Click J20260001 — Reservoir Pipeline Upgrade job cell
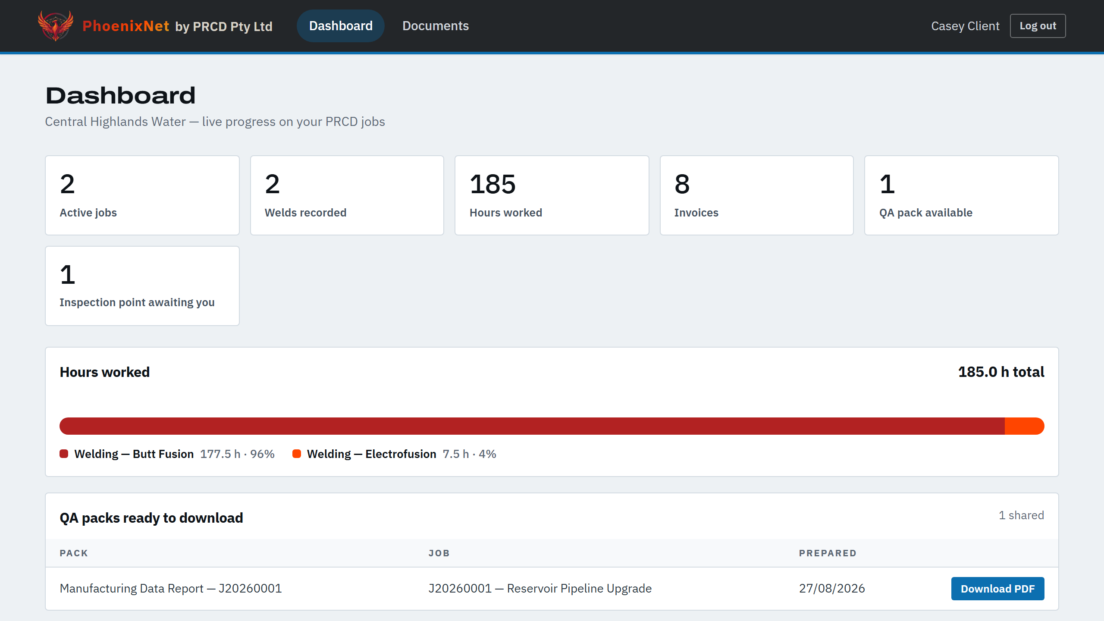The image size is (1104, 621). click(540, 589)
